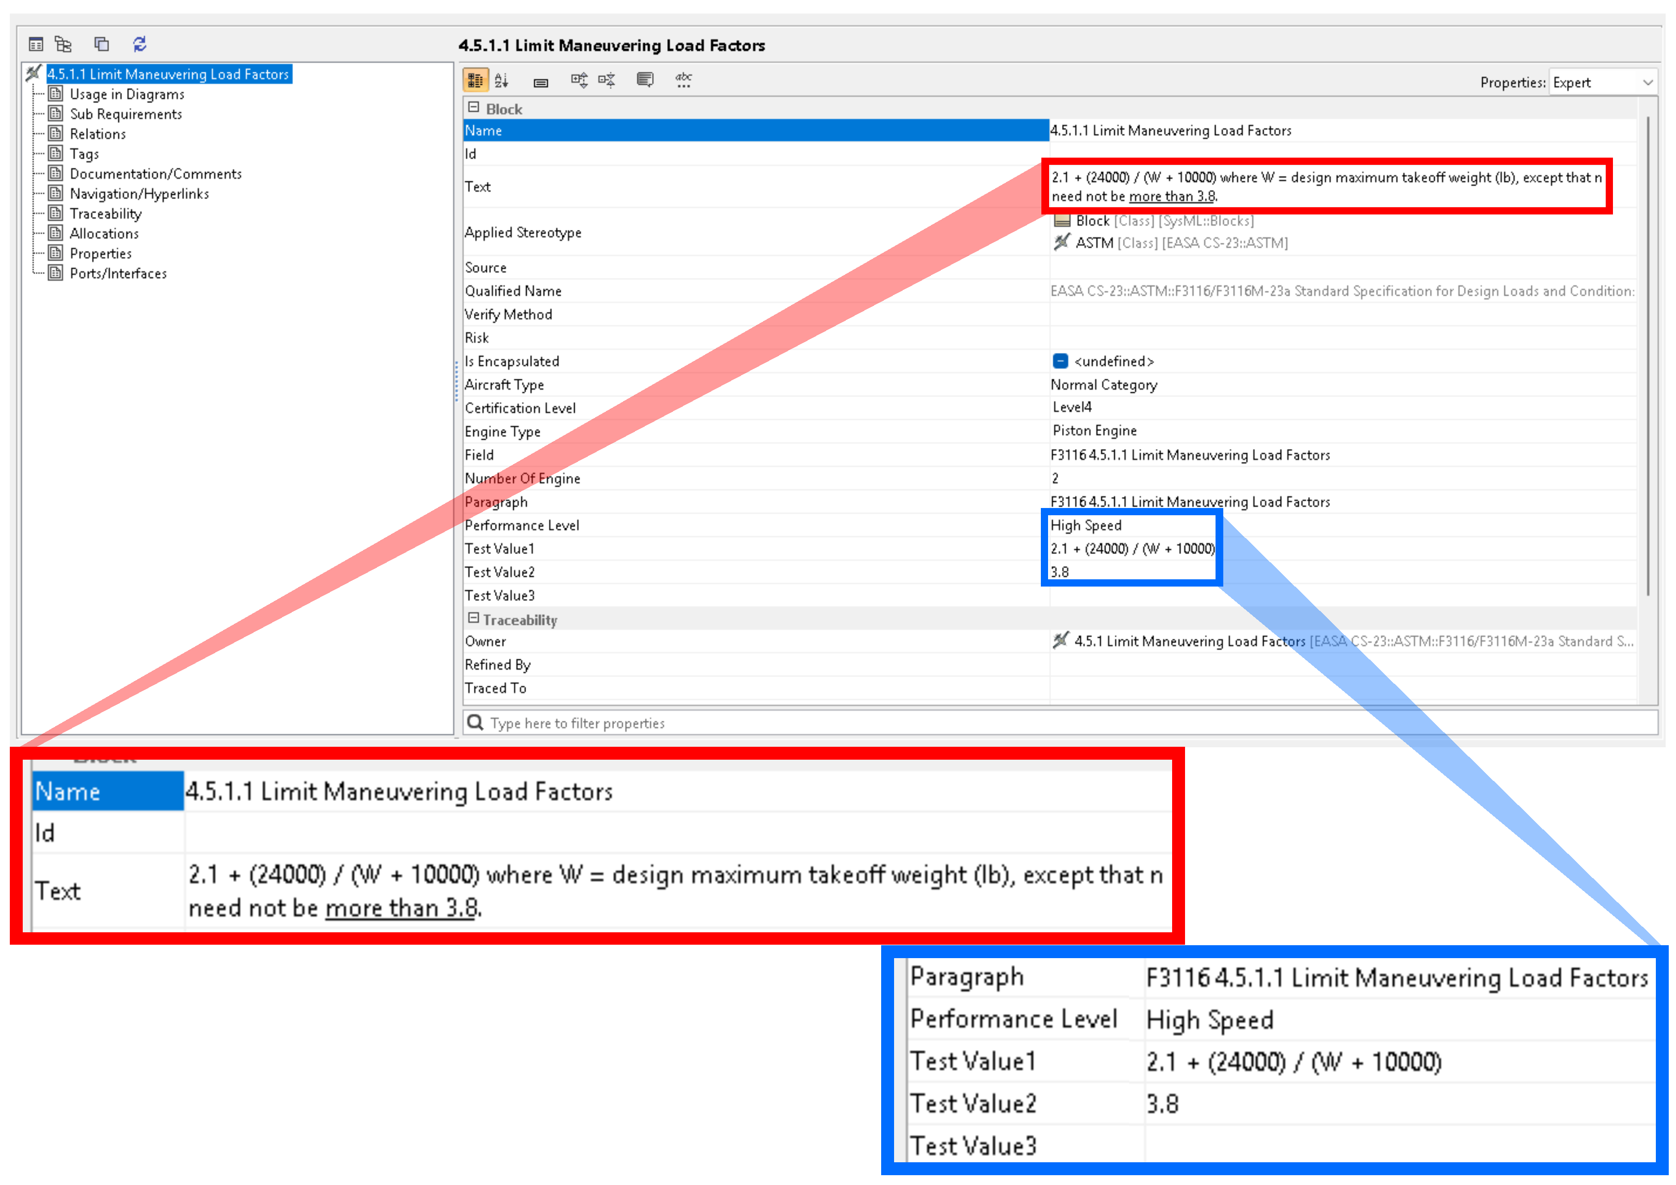Click the blue refresh arrows icon

click(140, 44)
